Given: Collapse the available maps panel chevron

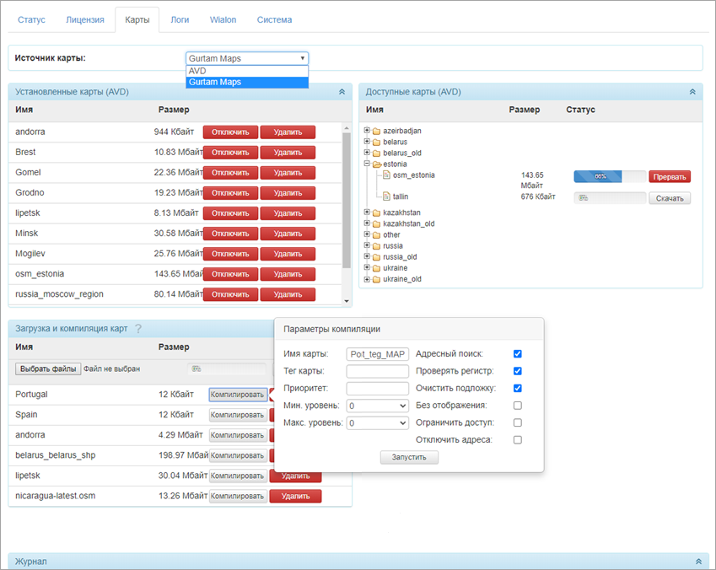Looking at the screenshot, I should point(692,92).
